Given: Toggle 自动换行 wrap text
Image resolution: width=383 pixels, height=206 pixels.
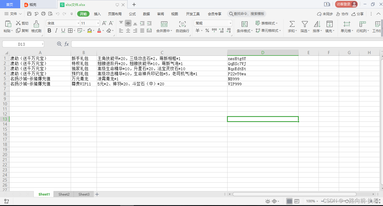Looking at the screenshot, I should coord(182,27).
